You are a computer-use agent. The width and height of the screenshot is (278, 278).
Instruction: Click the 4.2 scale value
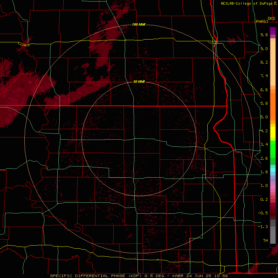click(x=264, y=131)
